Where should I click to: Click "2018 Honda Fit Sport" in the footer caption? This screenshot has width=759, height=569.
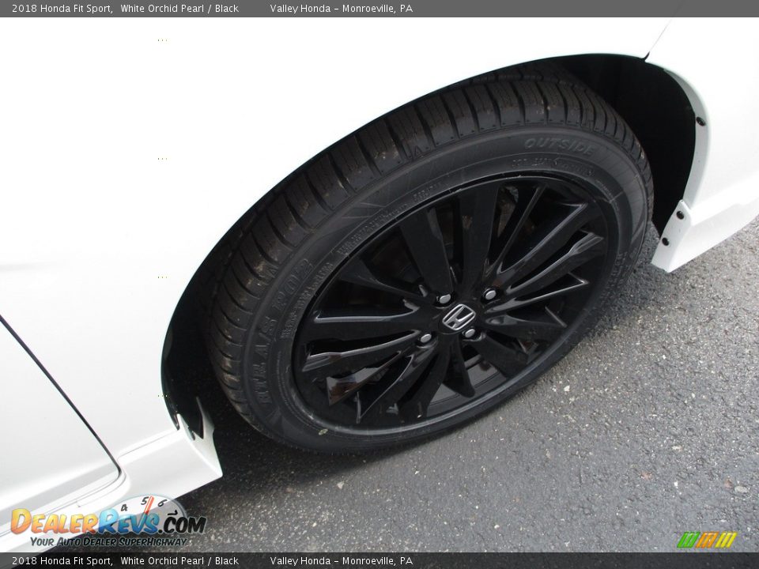62,561
